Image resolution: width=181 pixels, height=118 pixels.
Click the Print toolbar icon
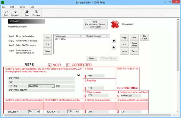point(27,12)
